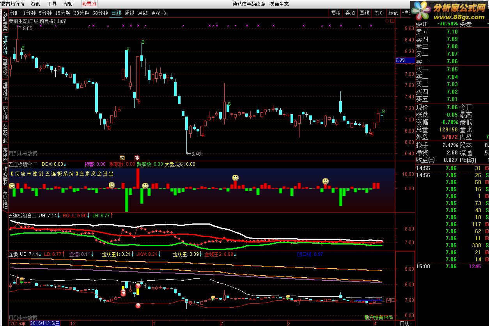Open the 分时走势 sidebar tab
The width and height of the screenshot is (489, 326).
pyautogui.click(x=5, y=21)
